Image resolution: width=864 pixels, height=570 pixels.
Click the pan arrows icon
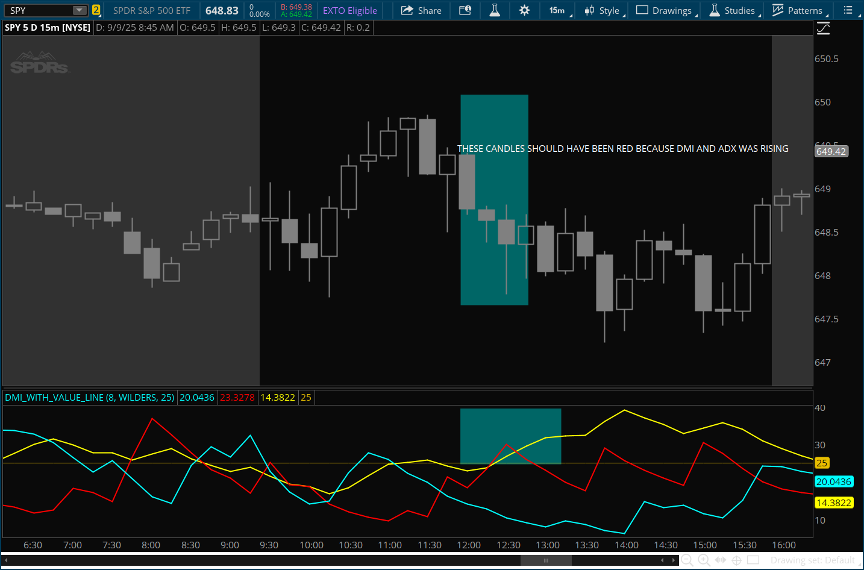coord(721,560)
